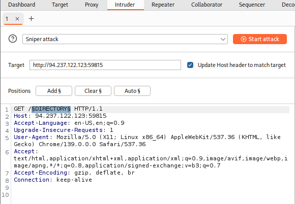The image size is (295, 204).
Task: Click the User-Agent header name
Action: (x=31, y=137)
